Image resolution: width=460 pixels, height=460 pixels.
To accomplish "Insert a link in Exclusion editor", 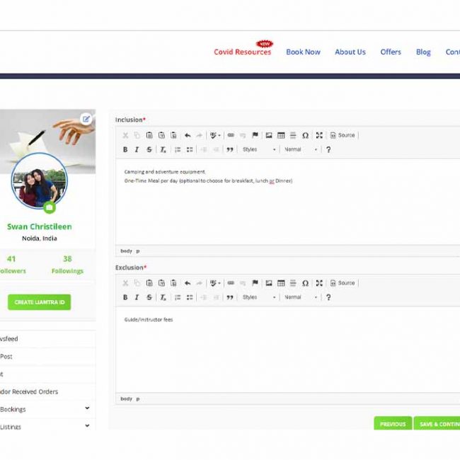I will click(x=231, y=283).
